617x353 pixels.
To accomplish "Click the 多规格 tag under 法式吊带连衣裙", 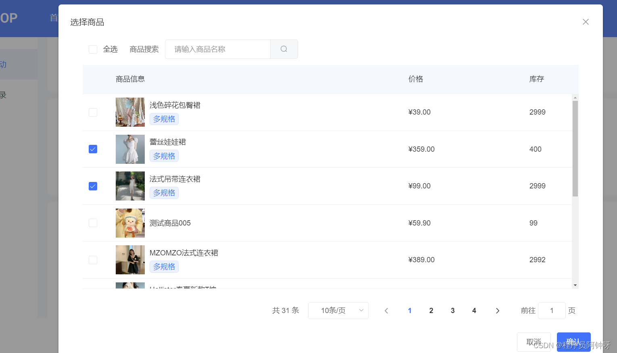I will point(164,193).
